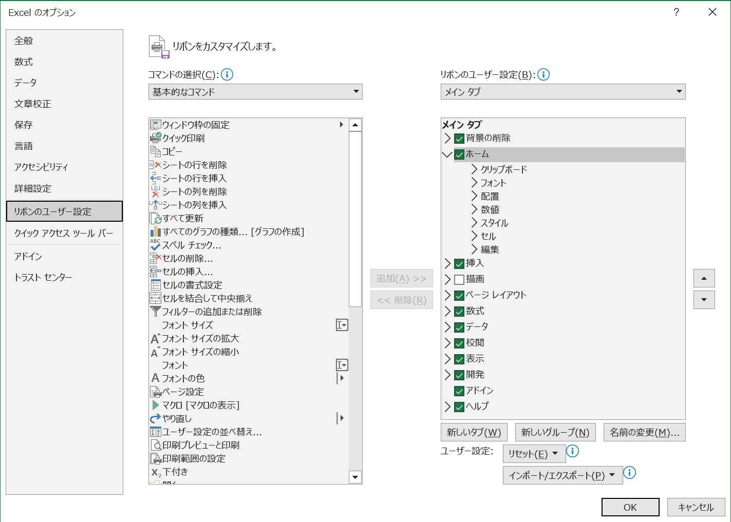The image size is (731, 522).
Task: Select the クイック印刷 command icon
Action: point(156,138)
